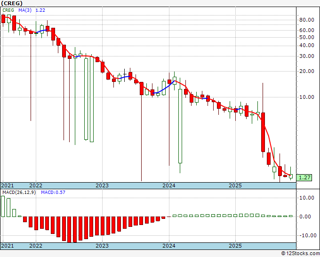The image size is (320, 257).
Task: Click the 80.00 price axis label
Action: point(307,20)
